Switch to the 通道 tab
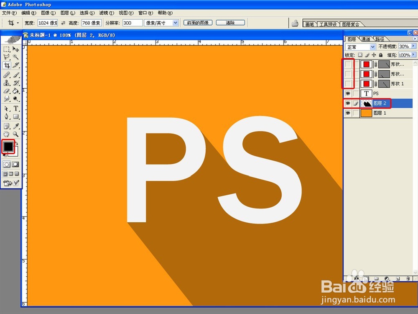Screen dimensions: 418x314 (x=366, y=39)
